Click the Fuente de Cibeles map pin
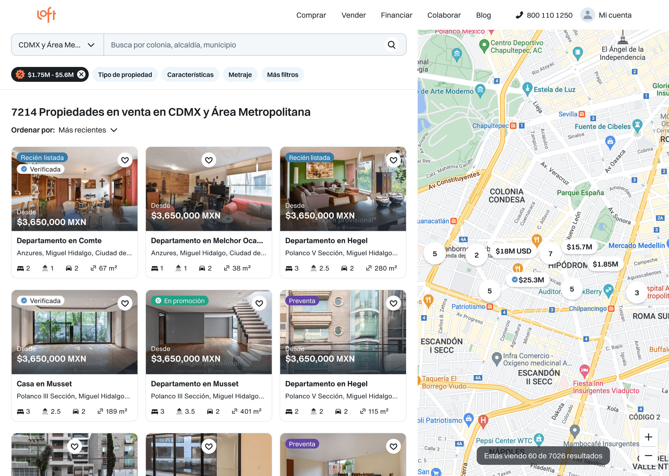This screenshot has width=669, height=476. pos(637,126)
